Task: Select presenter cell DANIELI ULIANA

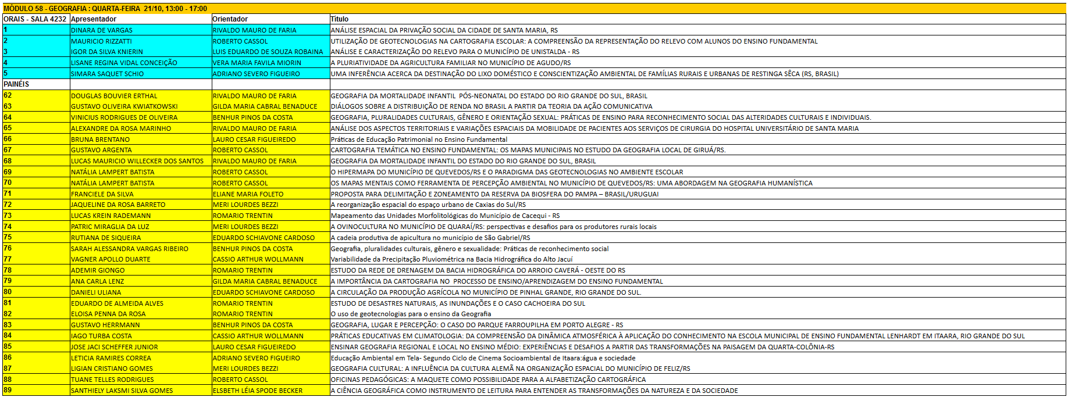Action: [x=96, y=292]
